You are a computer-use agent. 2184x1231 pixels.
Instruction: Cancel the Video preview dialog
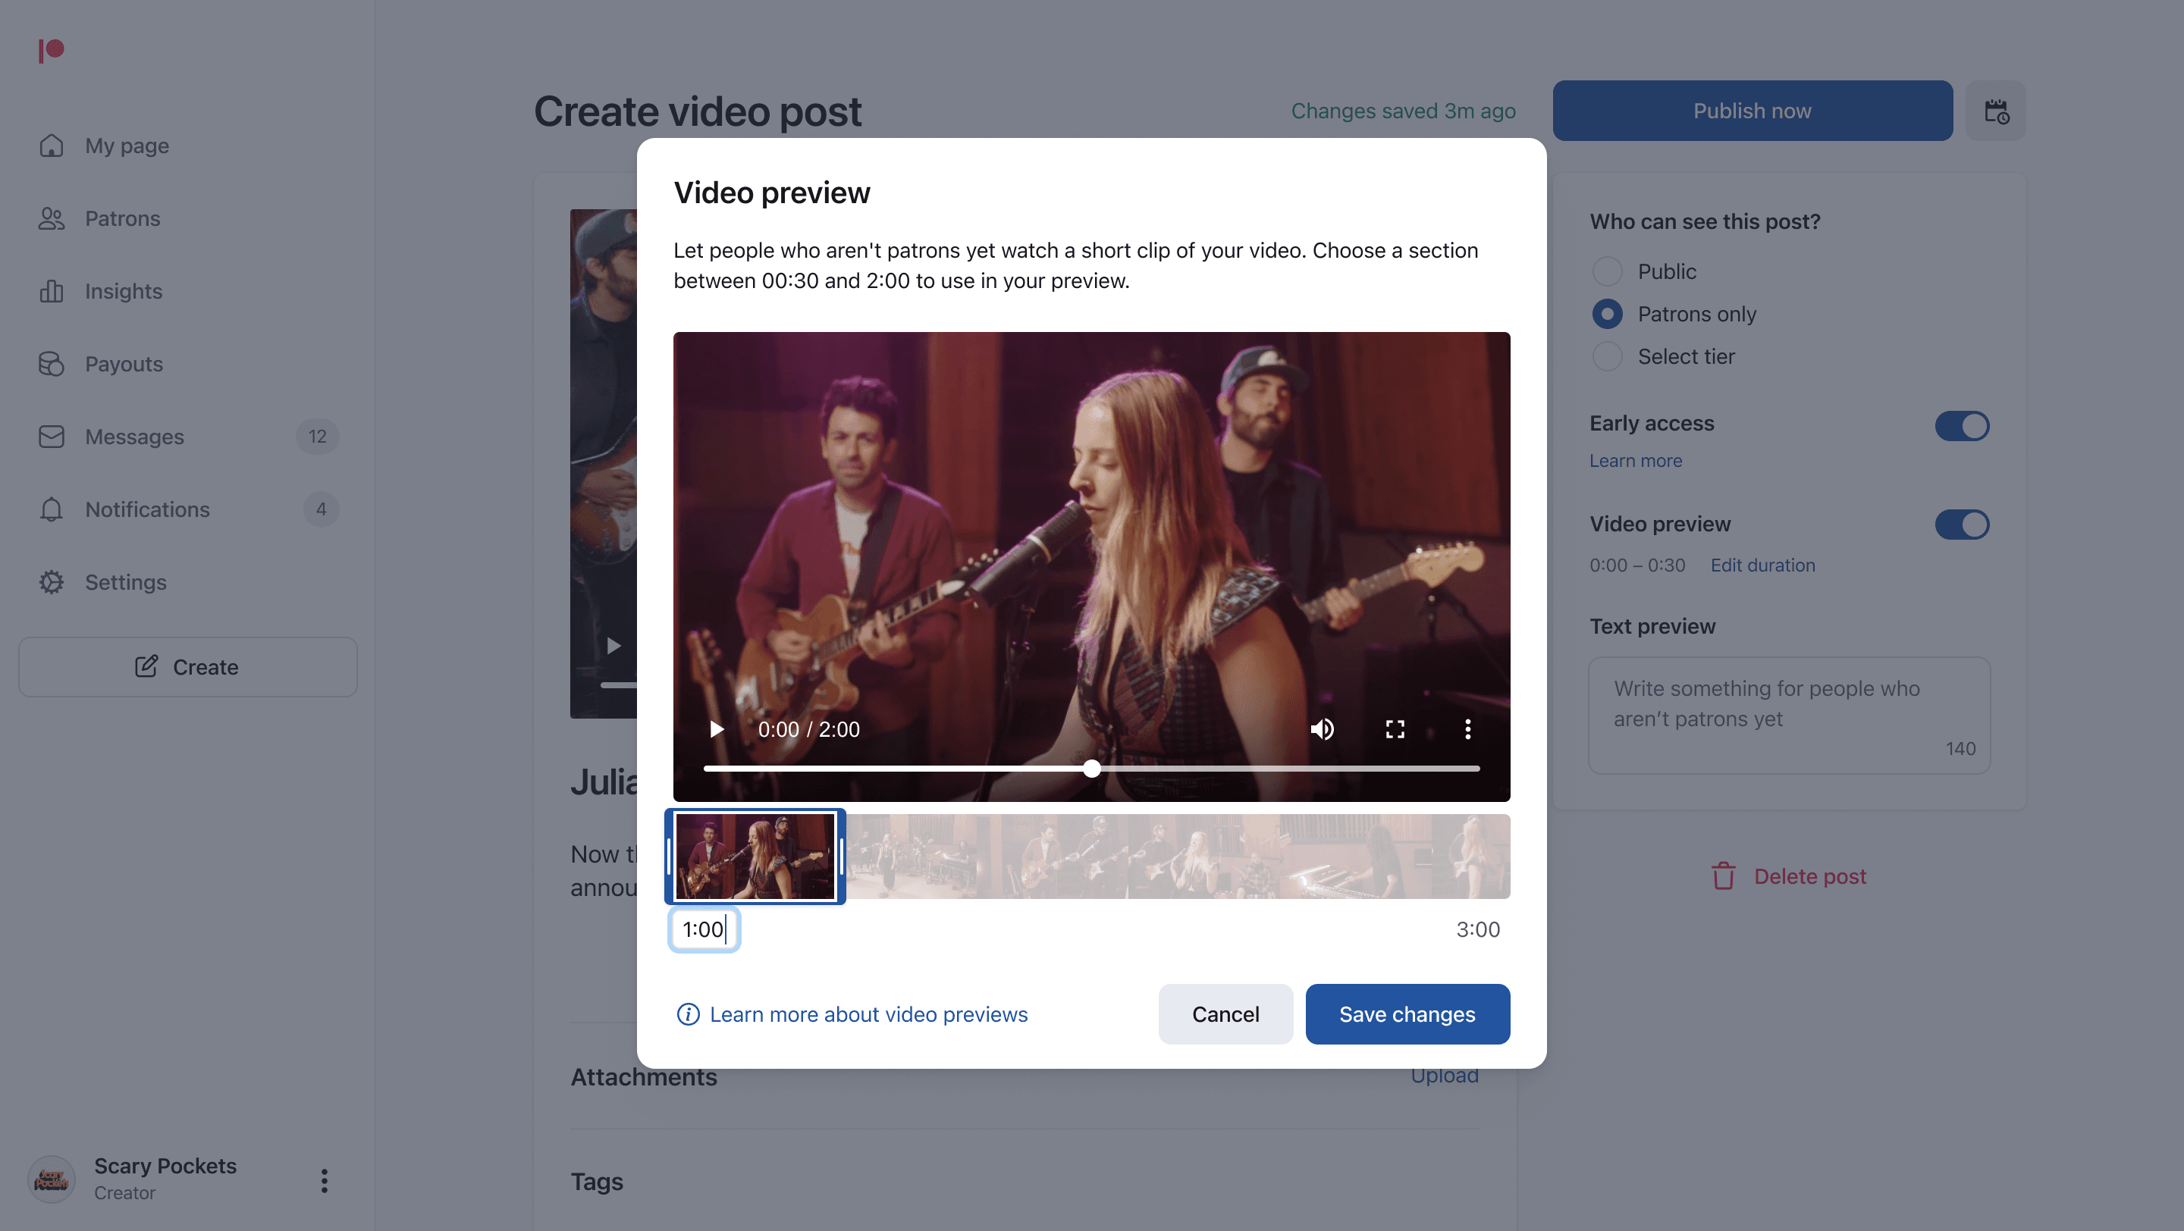click(1225, 1014)
